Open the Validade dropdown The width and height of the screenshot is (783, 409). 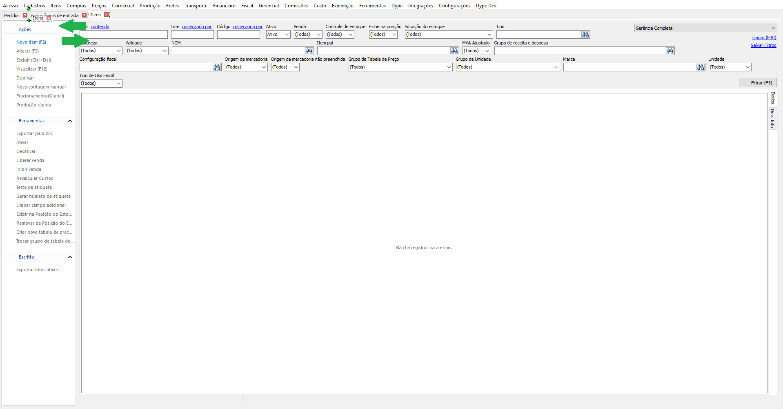pyautogui.click(x=147, y=51)
